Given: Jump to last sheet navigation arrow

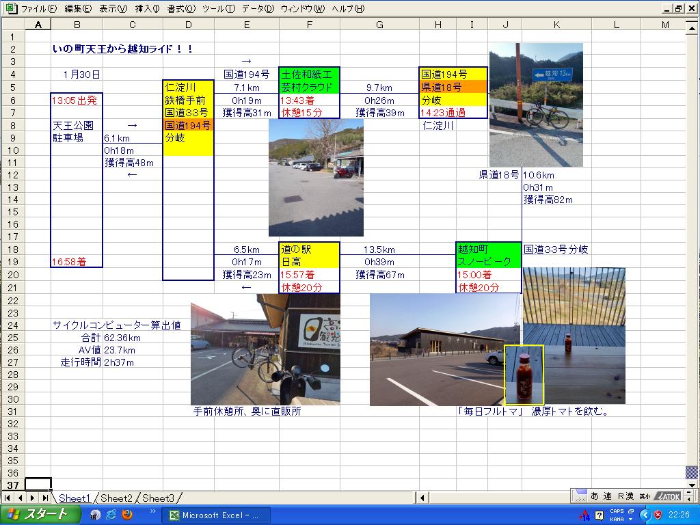Looking at the screenshot, I should pyautogui.click(x=44, y=498).
